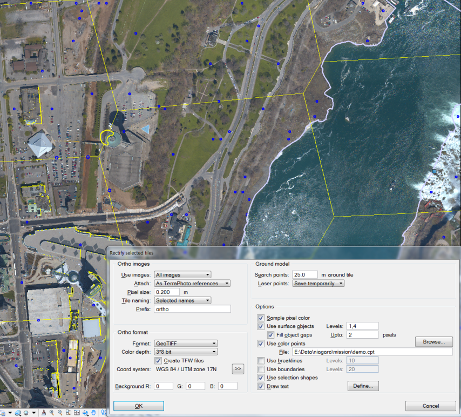Open the Attach dropdown
The width and height of the screenshot is (461, 417).
[192, 284]
